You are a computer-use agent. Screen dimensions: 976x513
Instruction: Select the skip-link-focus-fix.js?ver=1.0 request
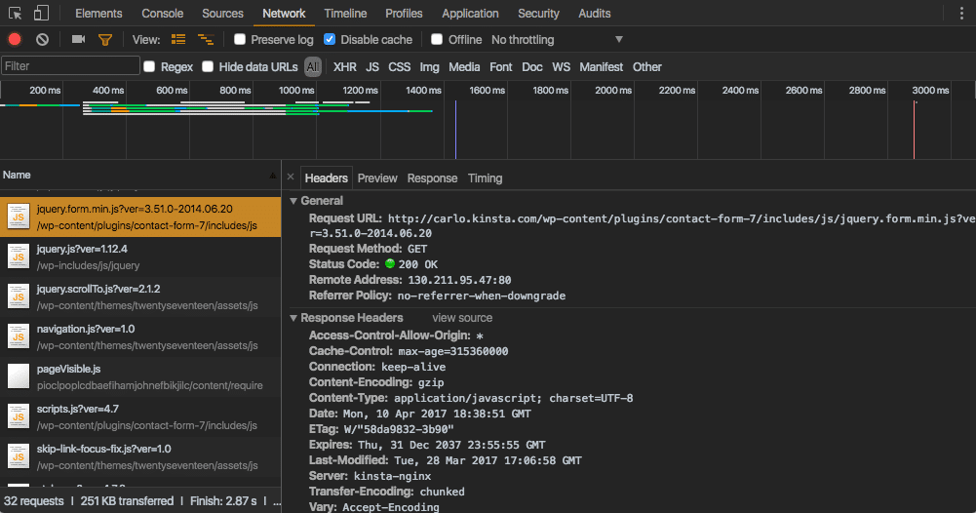140,457
